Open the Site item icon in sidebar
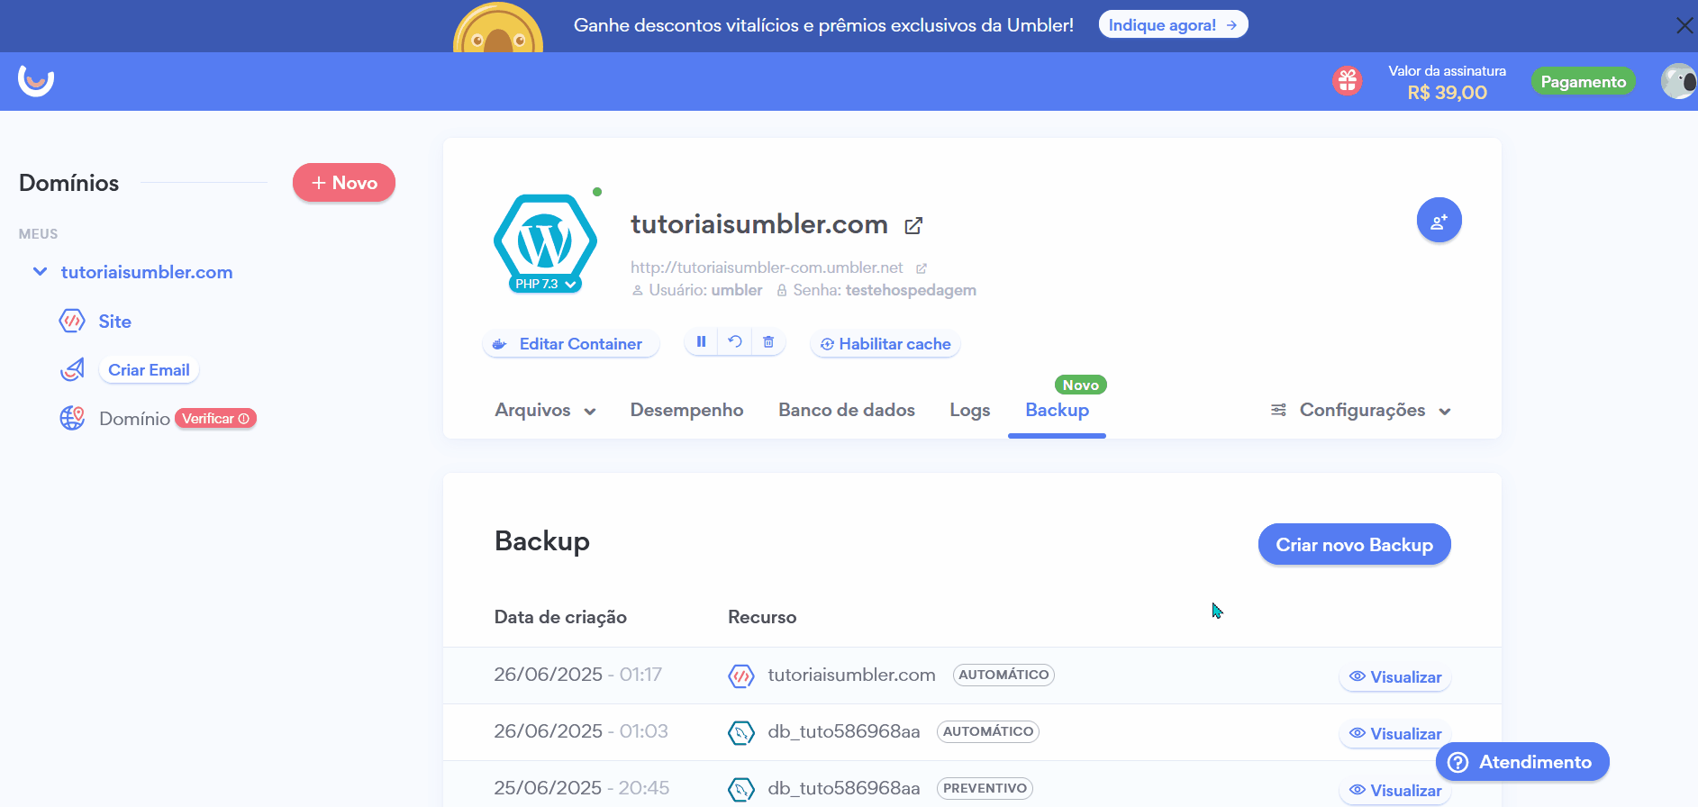The width and height of the screenshot is (1698, 807). click(x=72, y=321)
